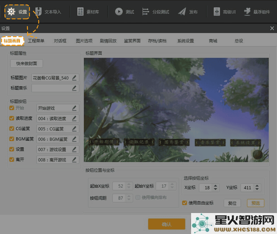Increase 起始Y坐标 with its up arrow
This screenshot has width=277, height=234.
[172, 184]
